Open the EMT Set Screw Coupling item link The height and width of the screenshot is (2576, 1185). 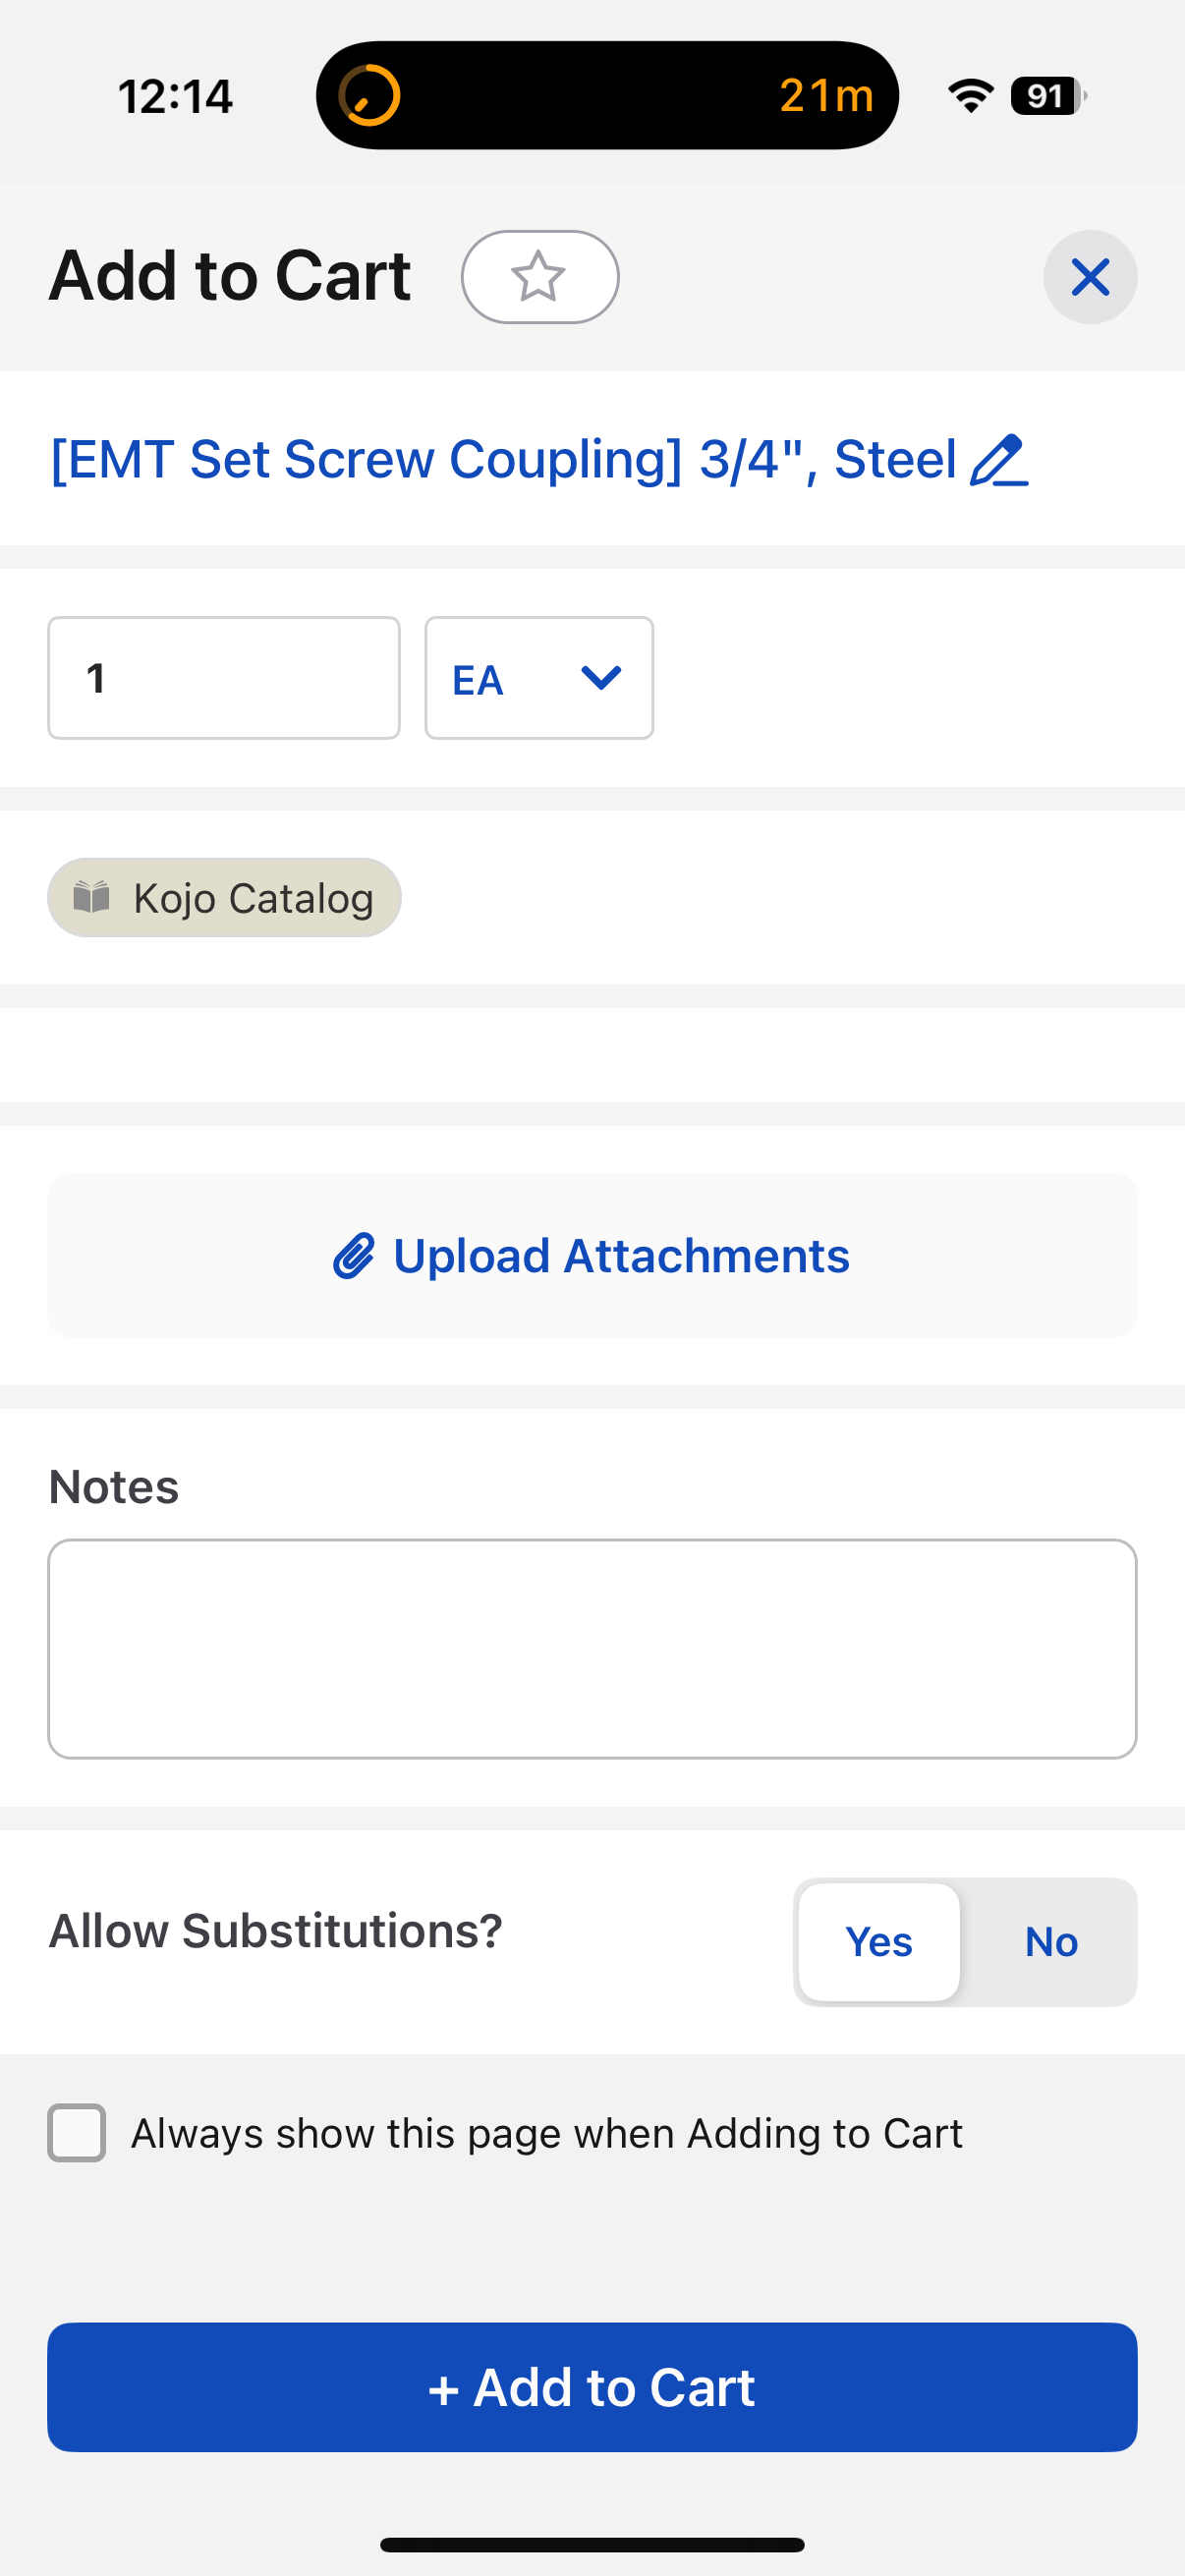(x=504, y=460)
